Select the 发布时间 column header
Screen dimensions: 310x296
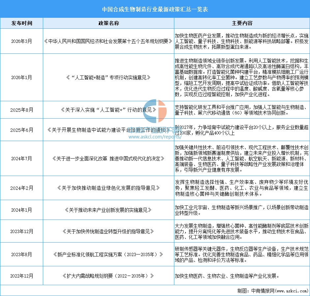22,23
